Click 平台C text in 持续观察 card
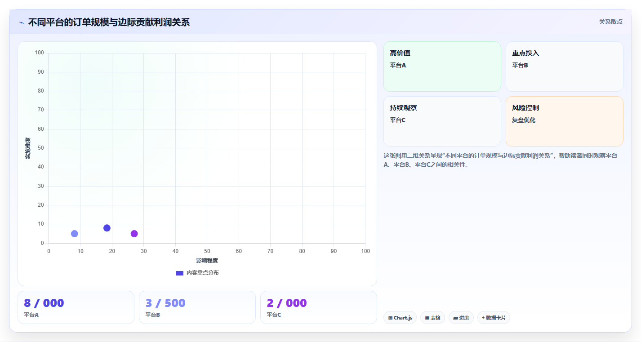The image size is (641, 342). 398,120
